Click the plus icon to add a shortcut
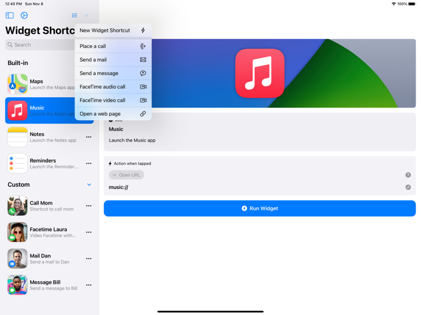Image resolution: width=421 pixels, height=315 pixels. (87, 16)
